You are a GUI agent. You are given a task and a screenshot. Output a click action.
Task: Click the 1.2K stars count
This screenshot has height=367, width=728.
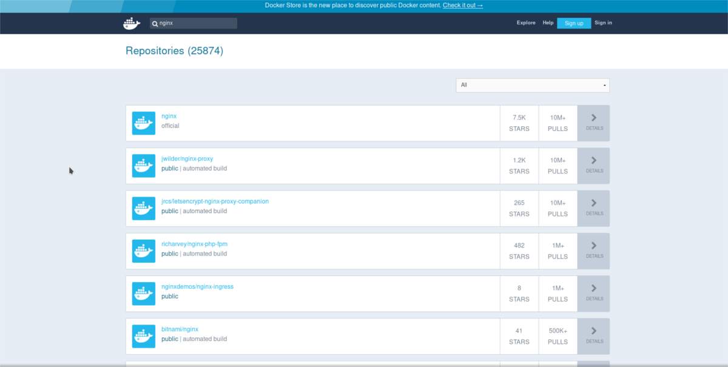tap(519, 160)
